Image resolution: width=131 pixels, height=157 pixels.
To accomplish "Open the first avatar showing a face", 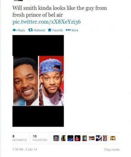I will tap(56, 138).
